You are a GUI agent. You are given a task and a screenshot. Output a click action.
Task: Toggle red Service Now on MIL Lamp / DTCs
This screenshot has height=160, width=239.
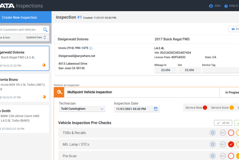pyautogui.click(x=231, y=144)
